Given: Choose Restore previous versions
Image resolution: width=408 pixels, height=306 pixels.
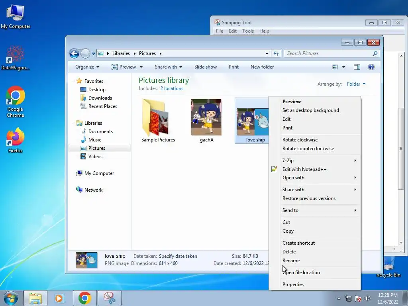Looking at the screenshot, I should pyautogui.click(x=315, y=198).
